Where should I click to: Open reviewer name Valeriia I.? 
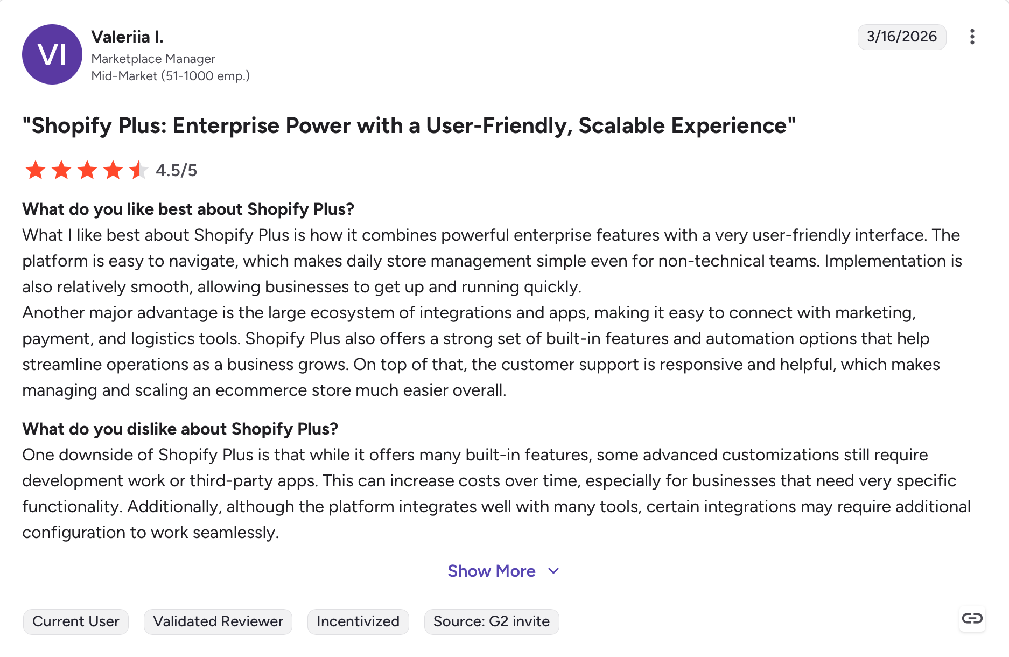(x=127, y=37)
